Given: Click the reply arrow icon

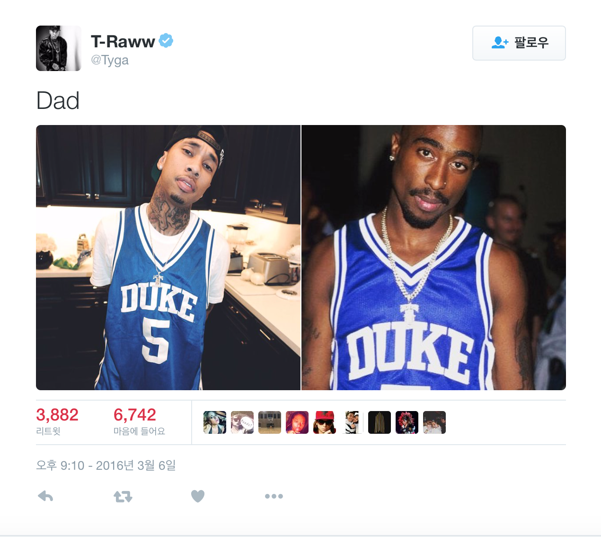Looking at the screenshot, I should 45,496.
